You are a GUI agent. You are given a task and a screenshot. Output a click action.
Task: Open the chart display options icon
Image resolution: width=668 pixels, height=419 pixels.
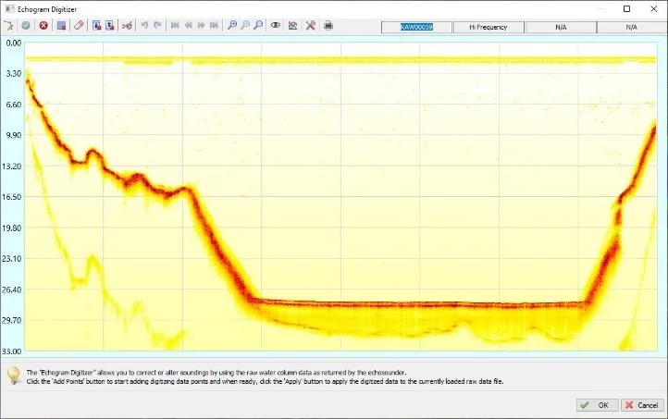(293, 26)
